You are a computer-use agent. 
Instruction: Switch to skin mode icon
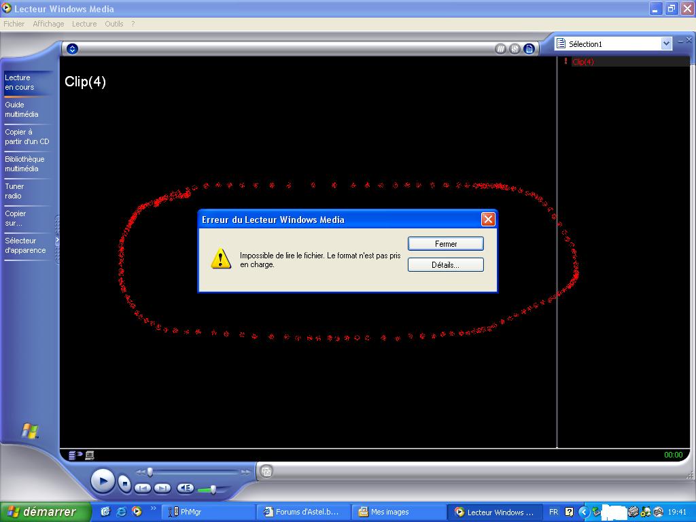coord(266,471)
